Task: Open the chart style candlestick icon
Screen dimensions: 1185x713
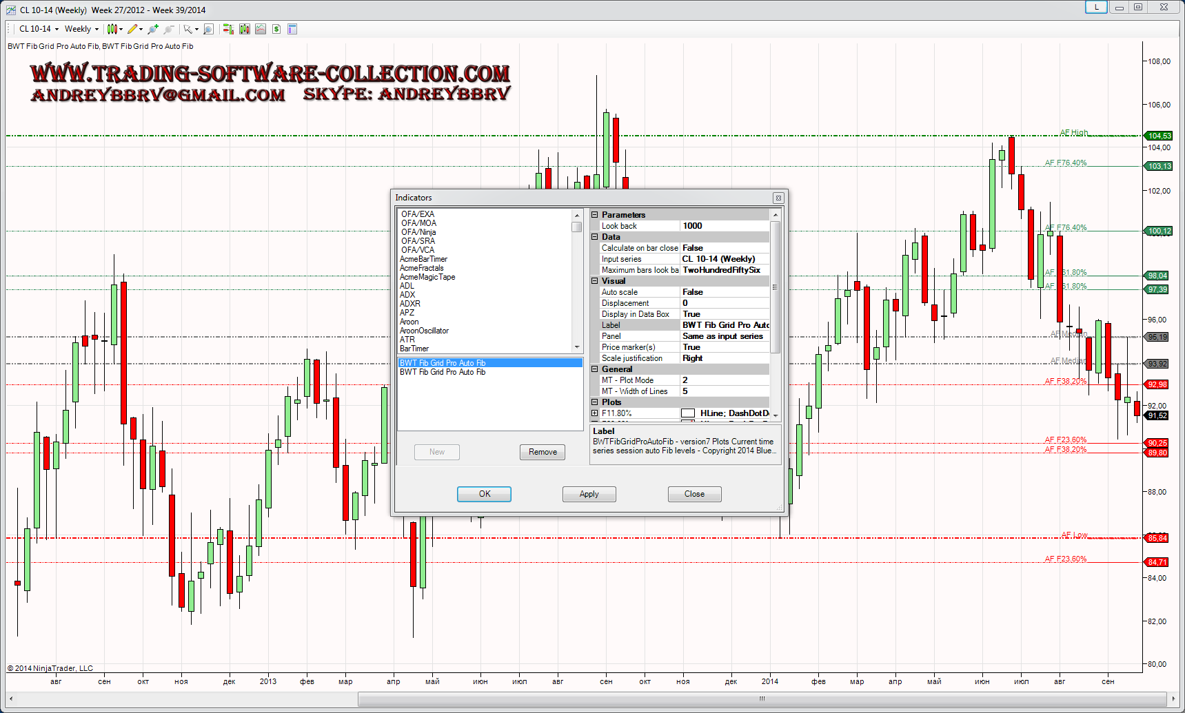Action: click(x=112, y=29)
